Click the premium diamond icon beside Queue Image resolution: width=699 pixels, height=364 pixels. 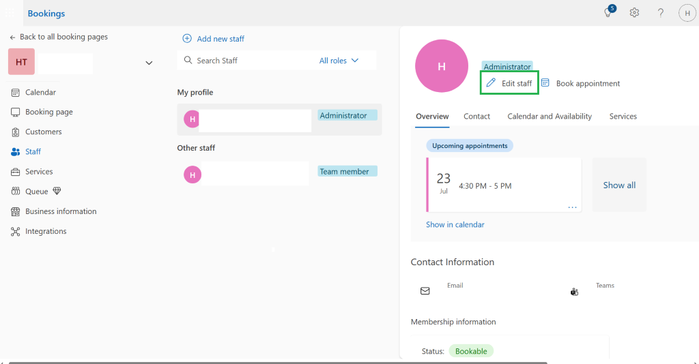[57, 191]
